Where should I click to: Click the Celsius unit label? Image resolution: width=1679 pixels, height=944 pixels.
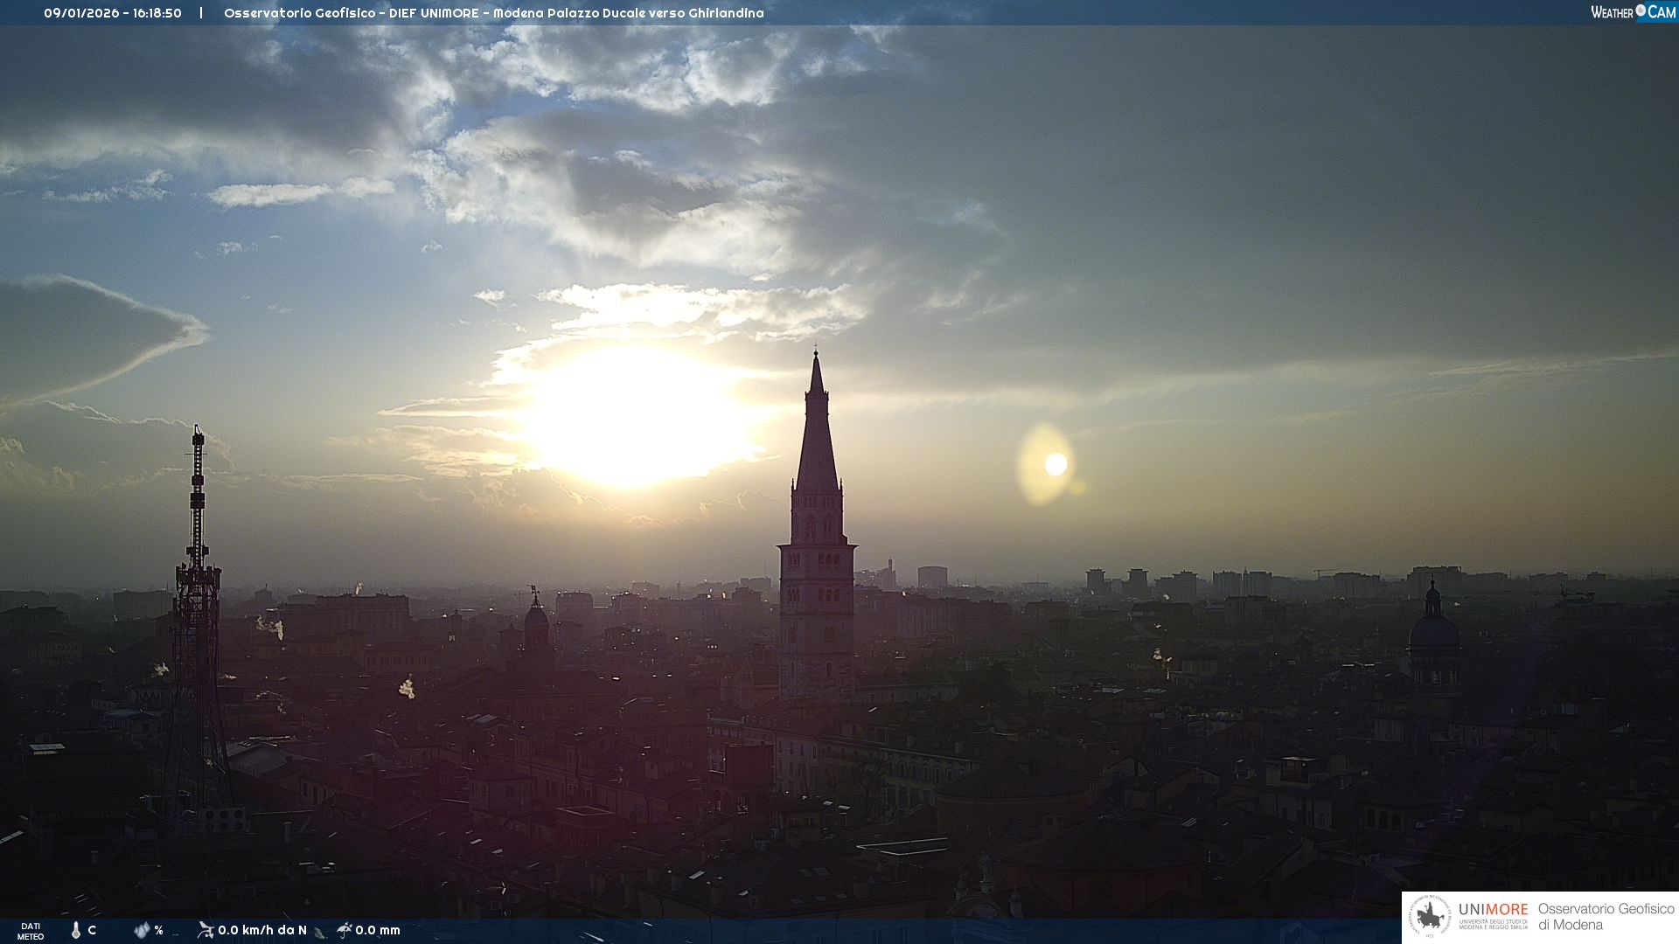[92, 930]
